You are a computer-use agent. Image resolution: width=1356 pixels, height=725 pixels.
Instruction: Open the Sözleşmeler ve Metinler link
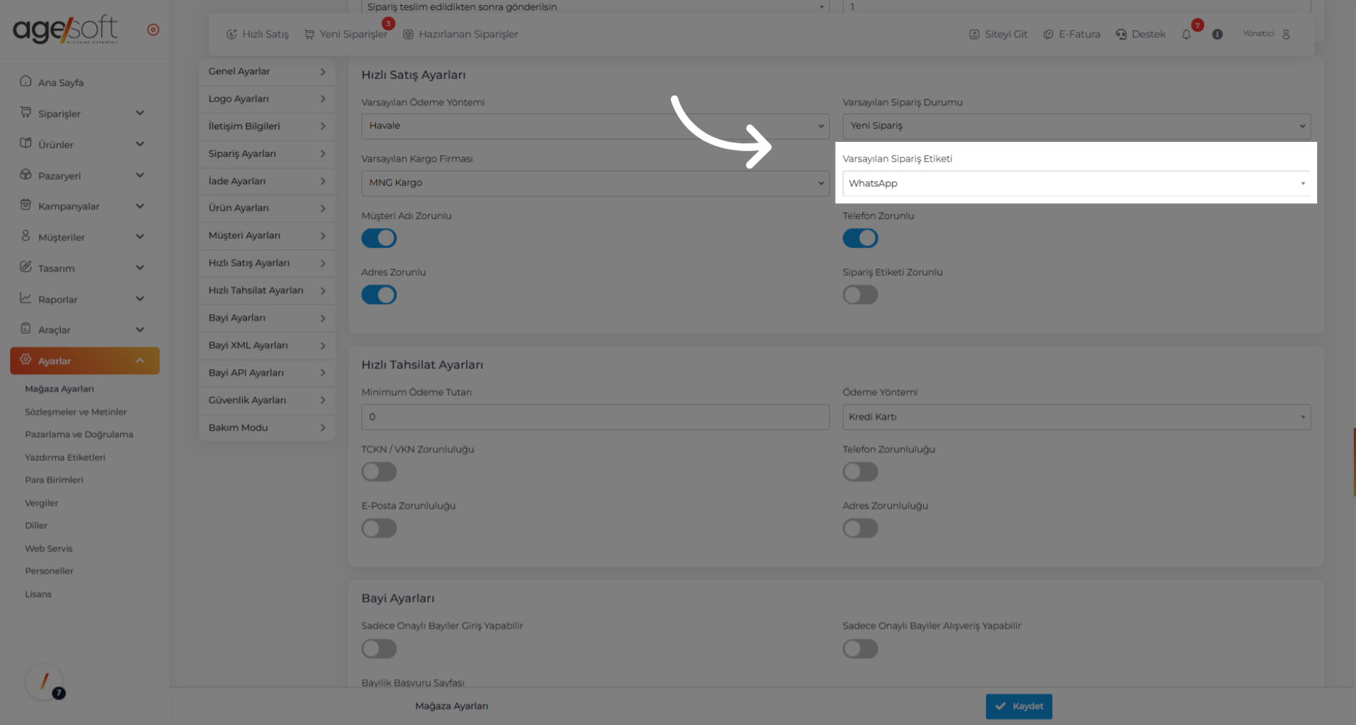coord(76,412)
